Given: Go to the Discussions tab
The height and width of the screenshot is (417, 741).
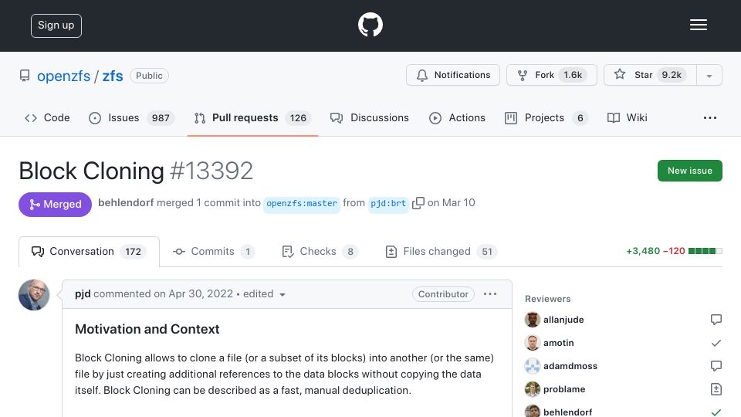Looking at the screenshot, I should pyautogui.click(x=370, y=117).
